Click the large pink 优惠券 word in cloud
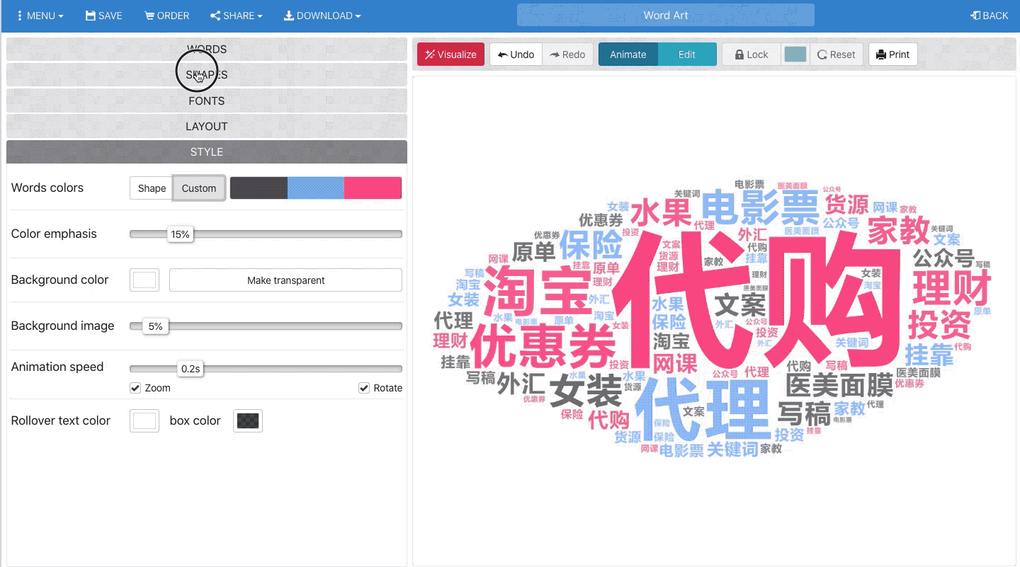This screenshot has height=567, width=1020. pyautogui.click(x=543, y=347)
